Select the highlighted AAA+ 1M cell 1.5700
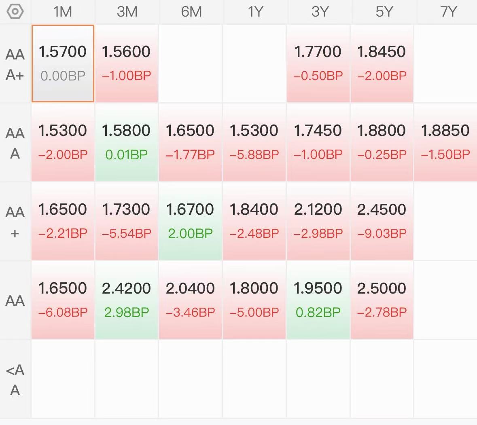This screenshot has width=477, height=425. (63, 63)
